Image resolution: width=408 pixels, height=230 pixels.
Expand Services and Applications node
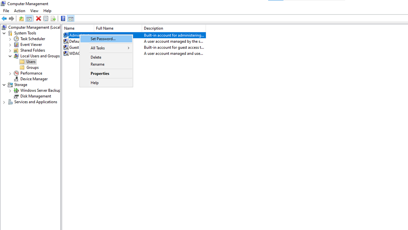4,102
